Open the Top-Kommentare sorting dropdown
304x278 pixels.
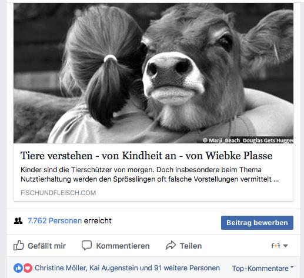[x=263, y=268]
